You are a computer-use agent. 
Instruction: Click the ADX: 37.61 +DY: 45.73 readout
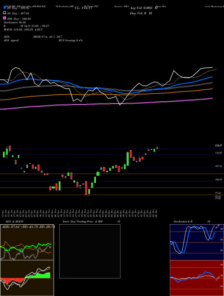click(x=28, y=226)
